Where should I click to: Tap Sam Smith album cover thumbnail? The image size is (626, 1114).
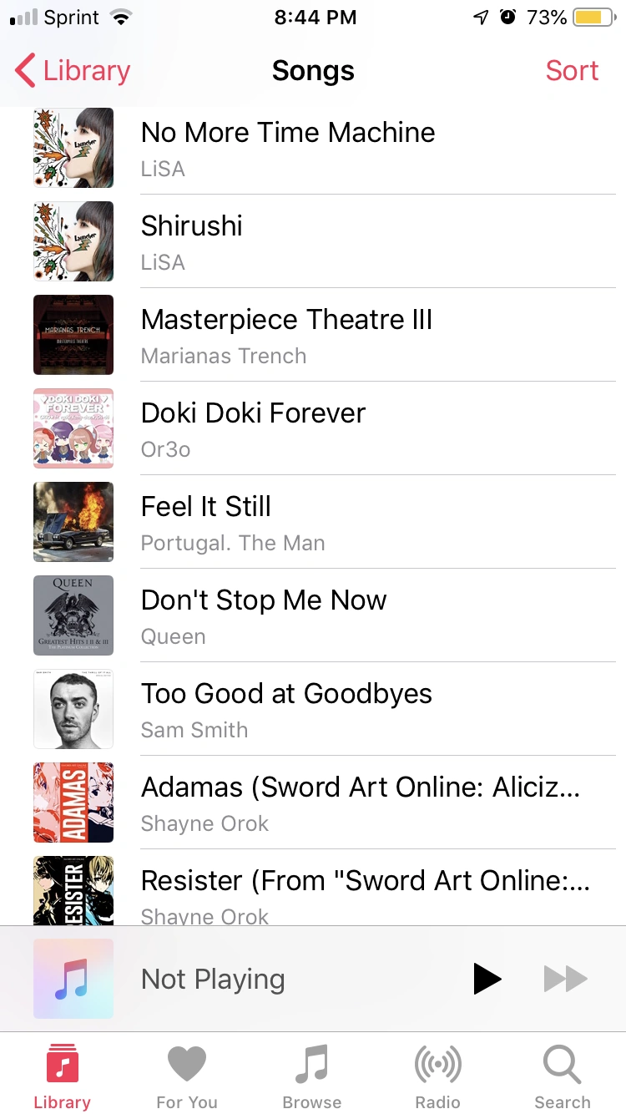(x=73, y=709)
